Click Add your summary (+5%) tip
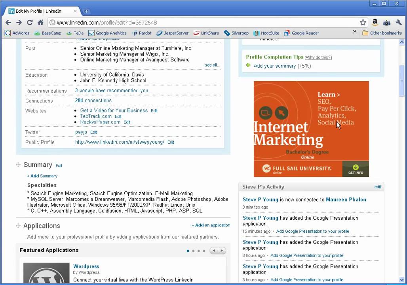407x285 pixels. click(282, 66)
